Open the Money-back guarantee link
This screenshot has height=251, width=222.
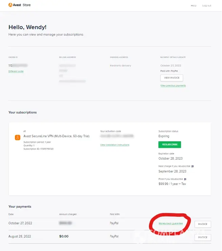(171, 224)
